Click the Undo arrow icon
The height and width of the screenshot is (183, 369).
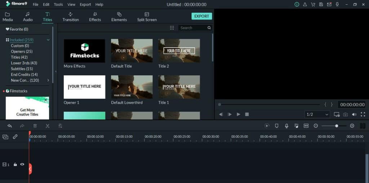[9, 126]
